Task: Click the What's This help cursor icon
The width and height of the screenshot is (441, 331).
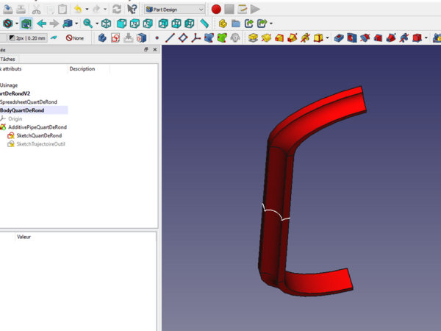Action: point(132,10)
